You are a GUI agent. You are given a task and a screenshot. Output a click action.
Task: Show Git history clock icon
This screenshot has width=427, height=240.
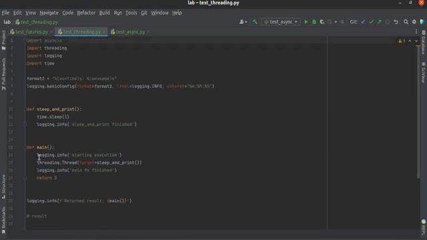tap(387, 22)
